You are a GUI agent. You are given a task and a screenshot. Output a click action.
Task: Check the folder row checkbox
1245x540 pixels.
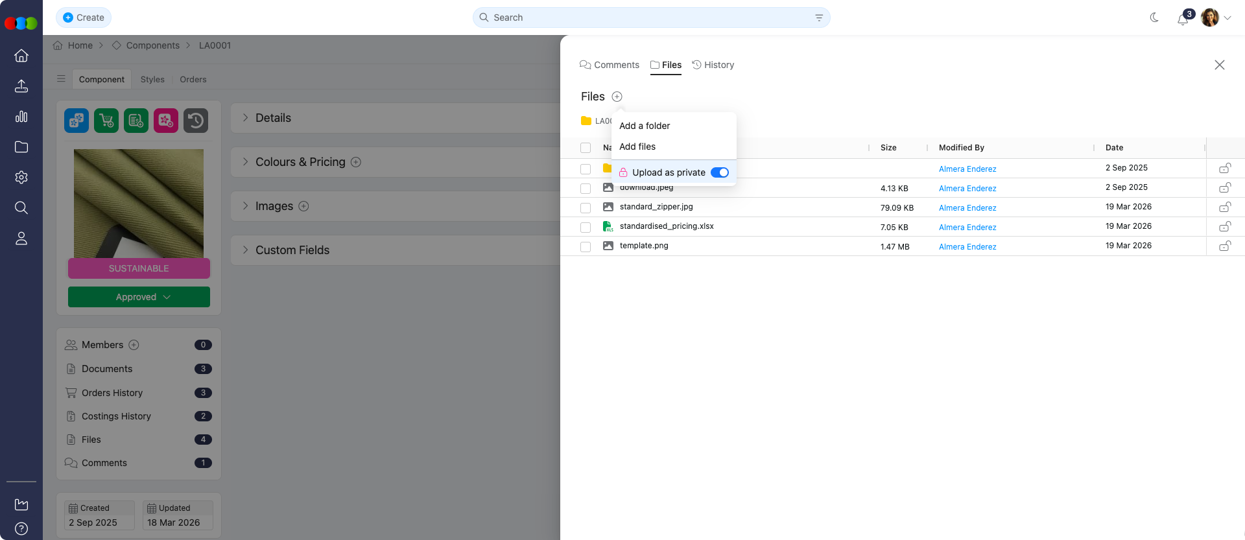click(586, 169)
